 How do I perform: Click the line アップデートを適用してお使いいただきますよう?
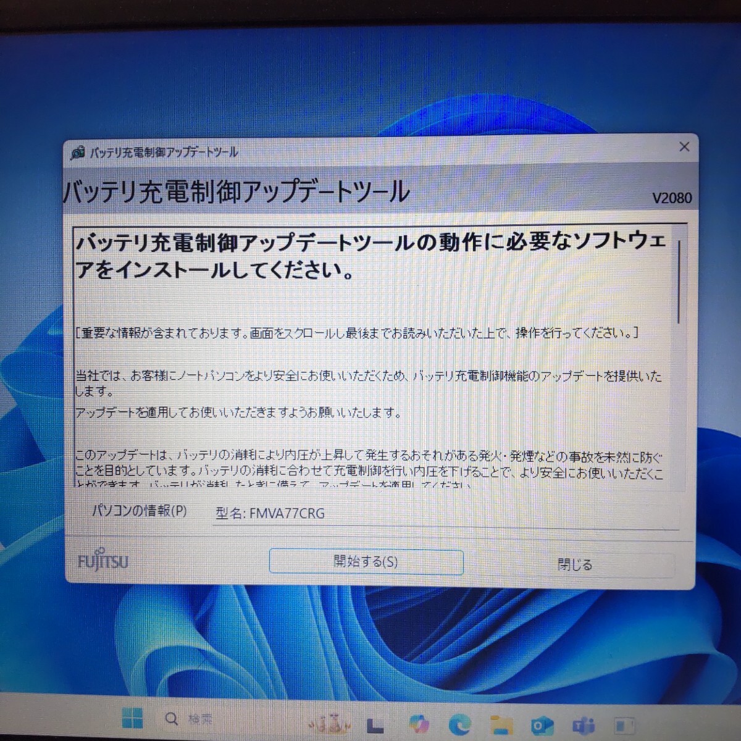point(238,412)
